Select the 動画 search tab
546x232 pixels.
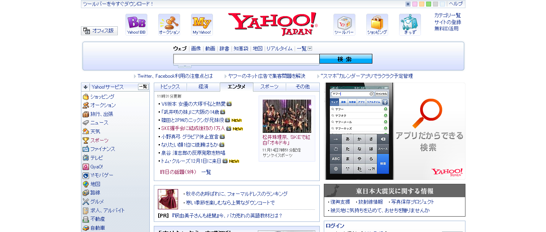pos(210,49)
